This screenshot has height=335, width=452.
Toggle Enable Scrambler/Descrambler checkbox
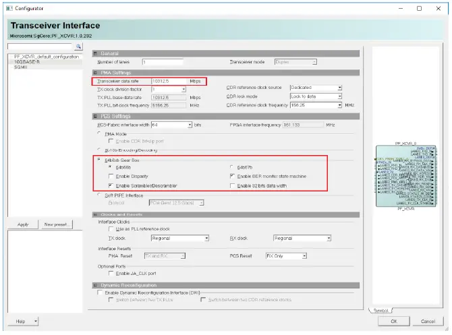111,185
